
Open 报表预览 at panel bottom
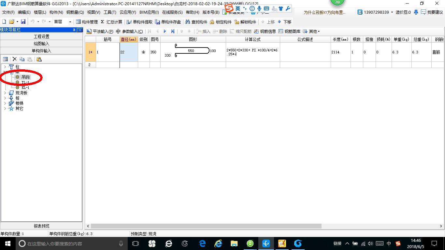[41, 226]
